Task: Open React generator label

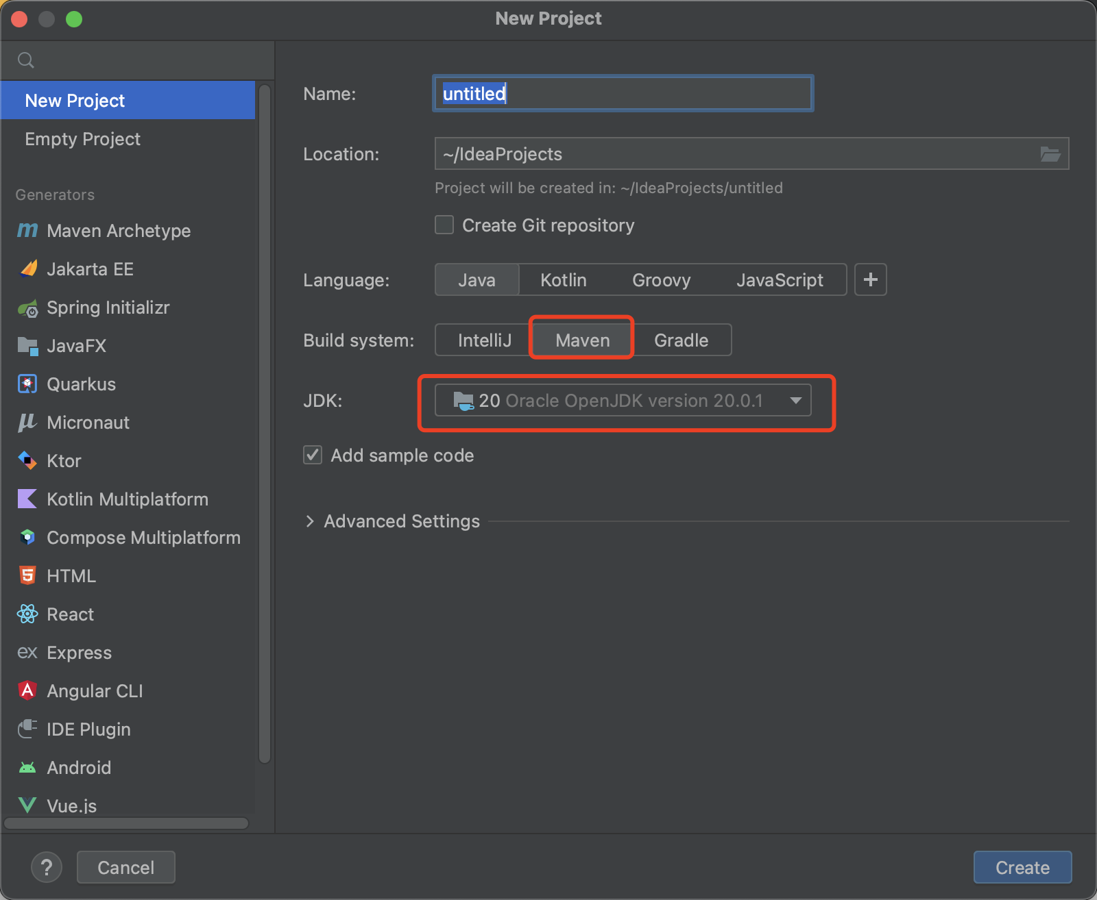Action: pyautogui.click(x=70, y=614)
